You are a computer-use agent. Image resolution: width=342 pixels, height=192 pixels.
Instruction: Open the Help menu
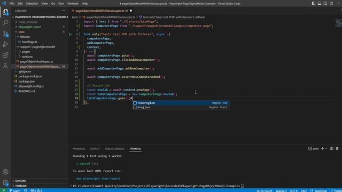84,4
